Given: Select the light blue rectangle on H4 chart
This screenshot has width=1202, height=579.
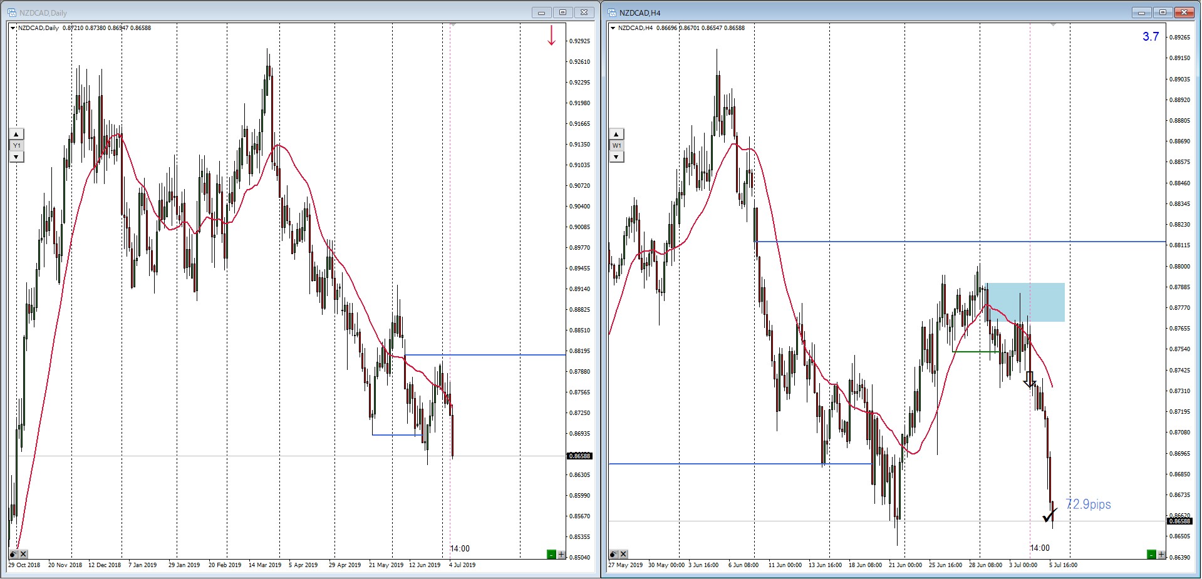Looking at the screenshot, I should click(x=1025, y=302).
